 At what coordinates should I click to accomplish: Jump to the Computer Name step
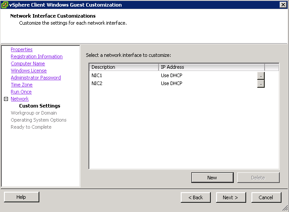coord(28,63)
